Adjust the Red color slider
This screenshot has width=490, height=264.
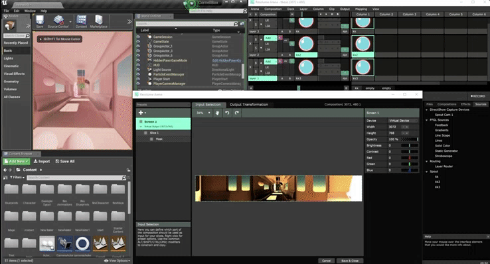tap(410, 158)
